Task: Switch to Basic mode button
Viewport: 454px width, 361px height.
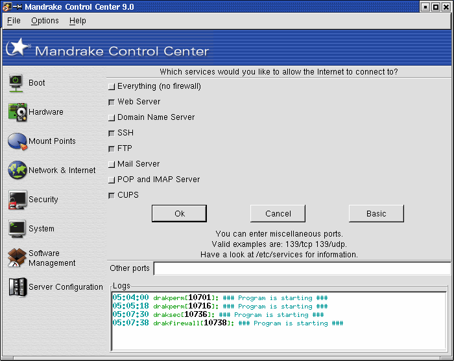Action: pos(376,213)
